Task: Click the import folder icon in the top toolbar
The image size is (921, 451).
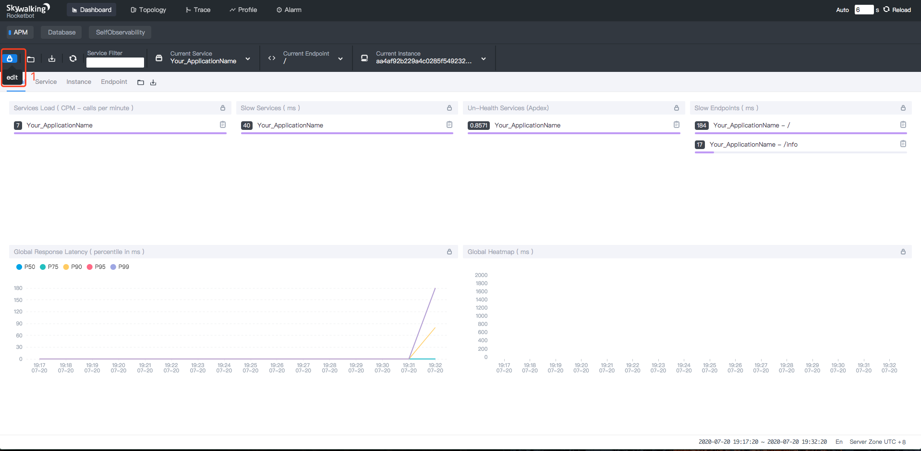Action: pos(31,59)
